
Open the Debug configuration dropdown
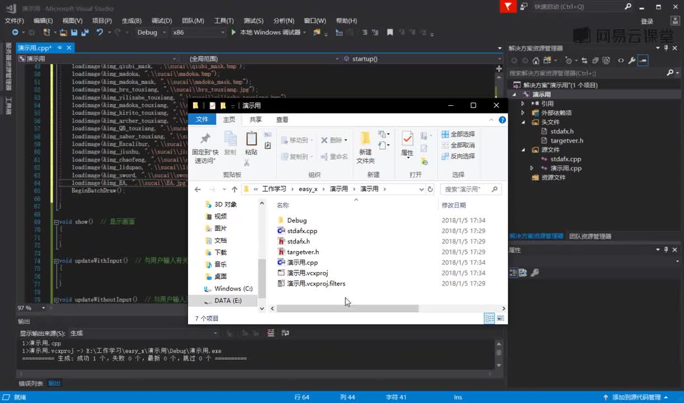click(151, 32)
